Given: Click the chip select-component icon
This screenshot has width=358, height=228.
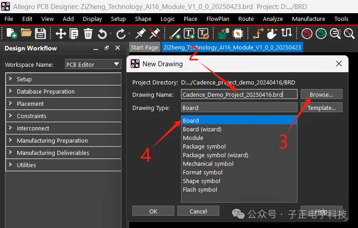Looking at the screenshot, I should (x=237, y=34).
